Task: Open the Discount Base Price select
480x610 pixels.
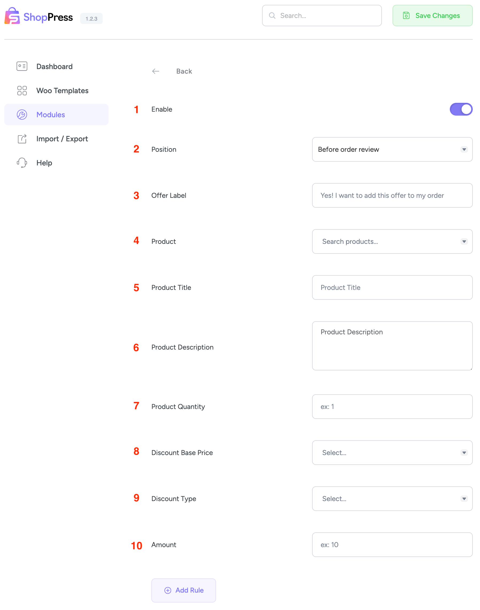Action: click(392, 453)
